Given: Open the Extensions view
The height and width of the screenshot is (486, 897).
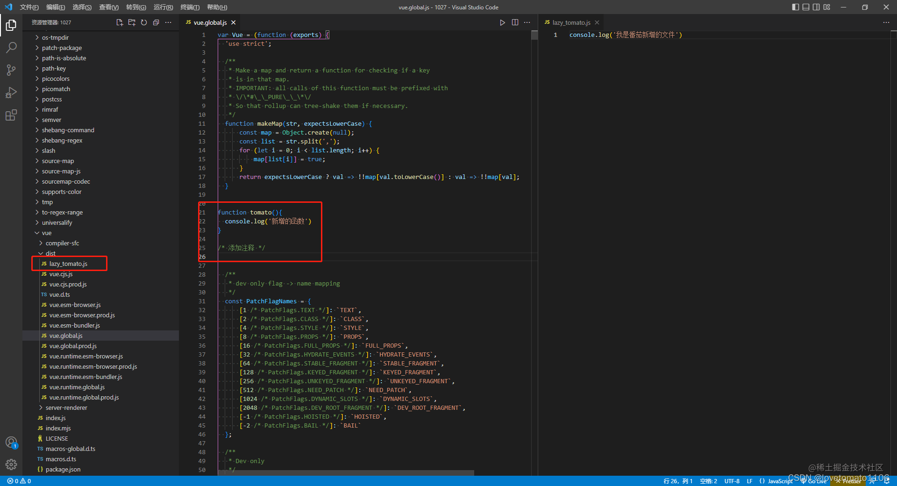Looking at the screenshot, I should pyautogui.click(x=11, y=115).
